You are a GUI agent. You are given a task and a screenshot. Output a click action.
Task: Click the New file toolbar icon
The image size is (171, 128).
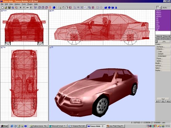click(3, 8)
